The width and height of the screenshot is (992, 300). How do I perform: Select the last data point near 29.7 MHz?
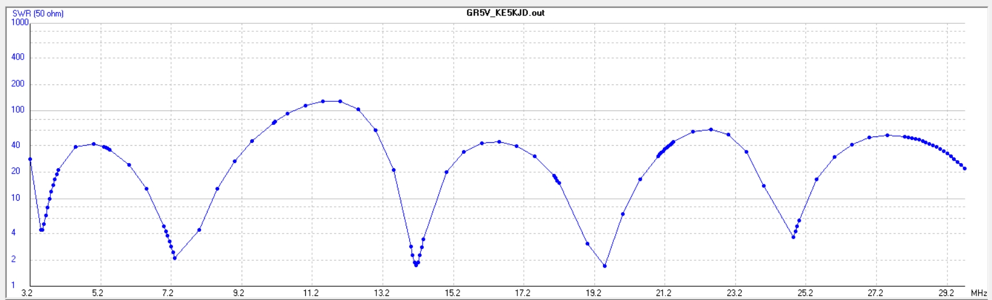tap(965, 169)
